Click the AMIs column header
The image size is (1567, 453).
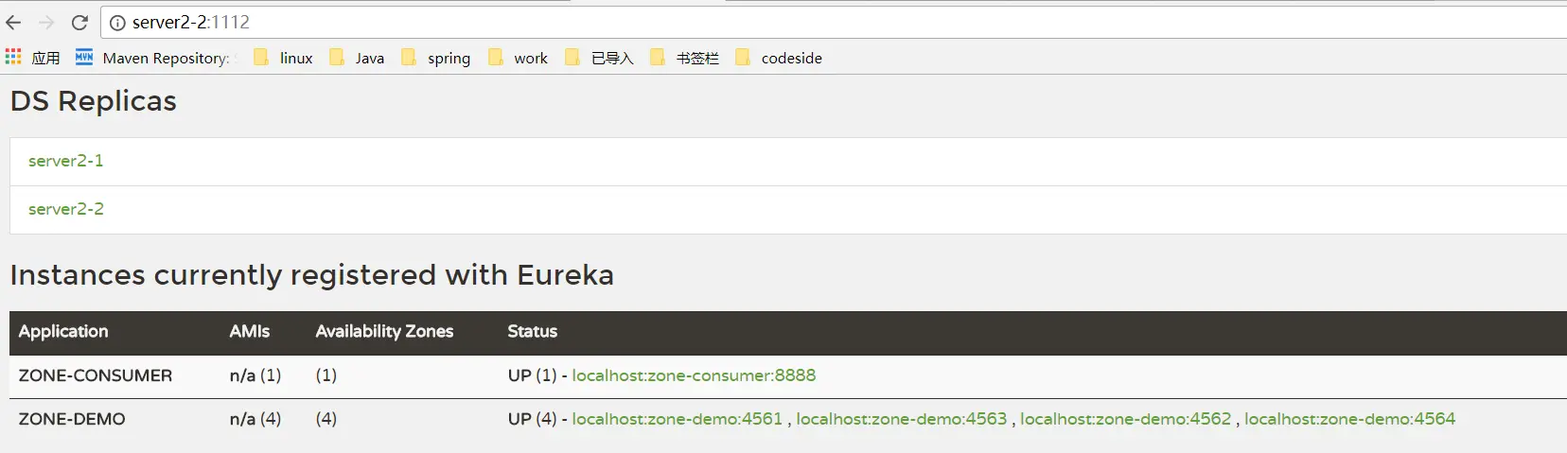click(x=250, y=332)
